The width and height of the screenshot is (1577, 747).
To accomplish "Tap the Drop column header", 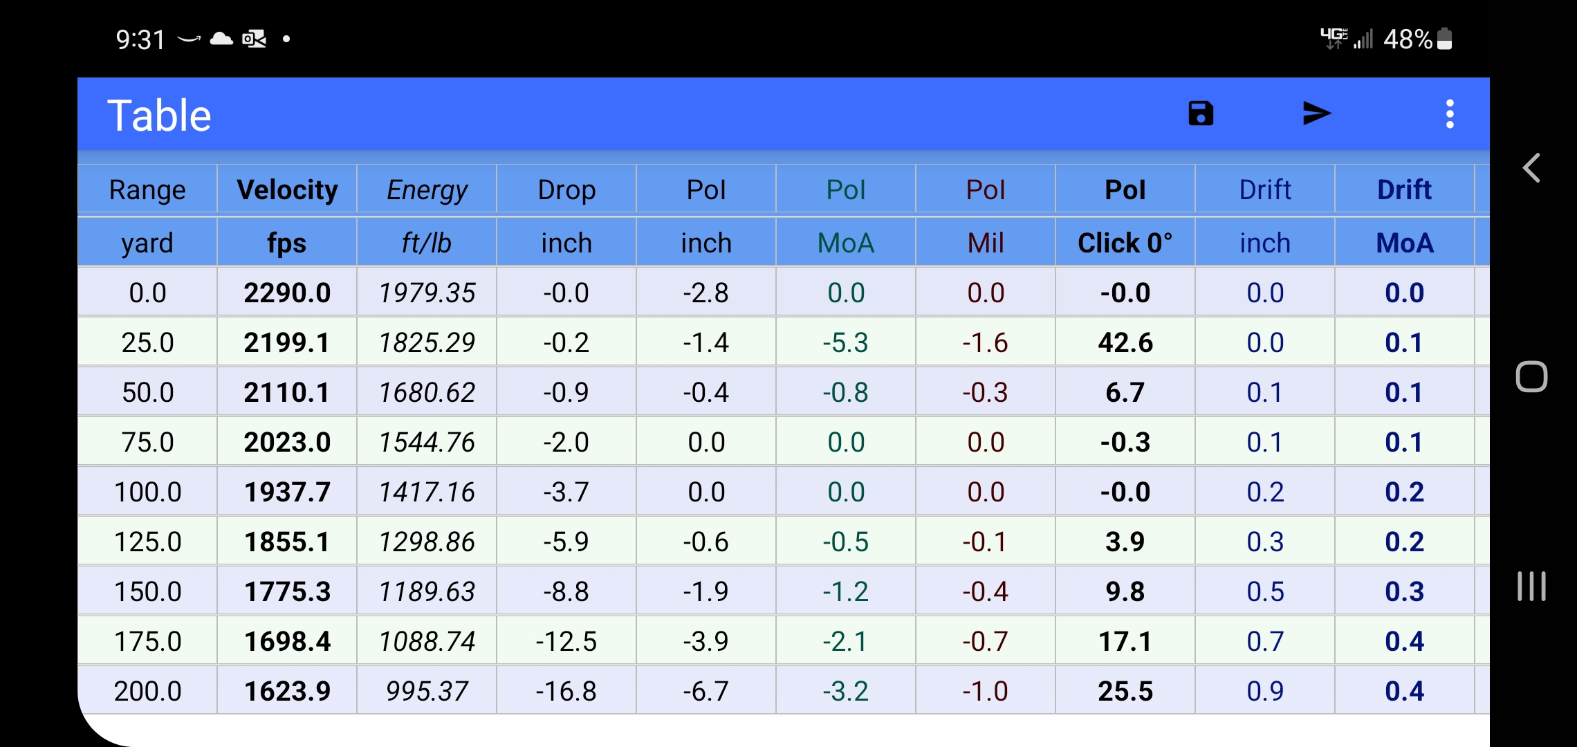I will pyautogui.click(x=566, y=190).
